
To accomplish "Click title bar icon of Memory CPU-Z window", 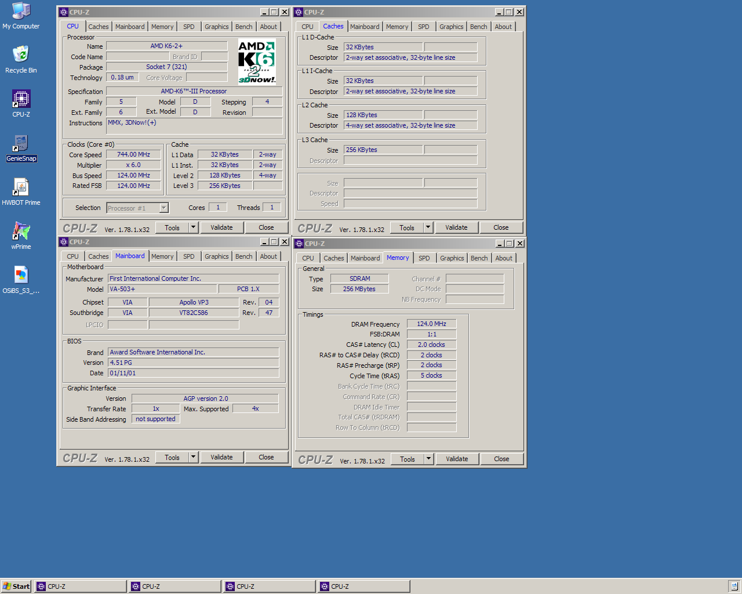I will 299,244.
